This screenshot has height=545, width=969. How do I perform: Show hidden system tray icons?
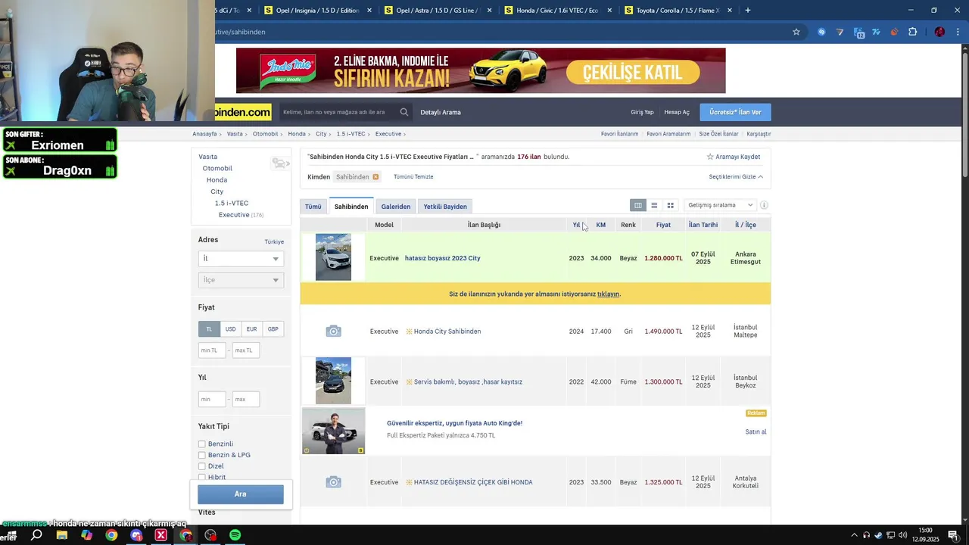[854, 535]
